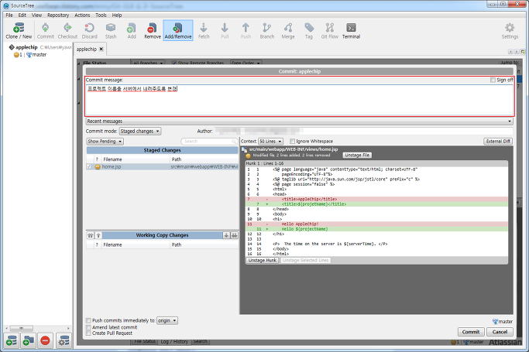Select home.jsp in Staged Changes
Screen dimensions: 529x352
[x=163, y=166]
